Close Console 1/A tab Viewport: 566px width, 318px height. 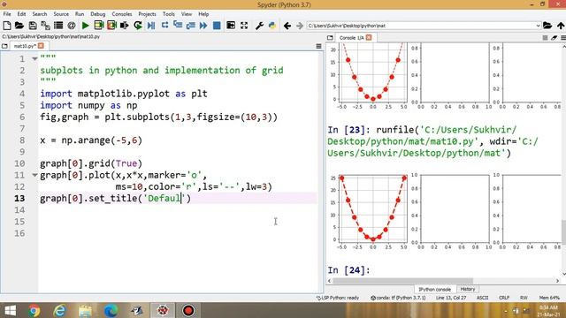pos(369,37)
